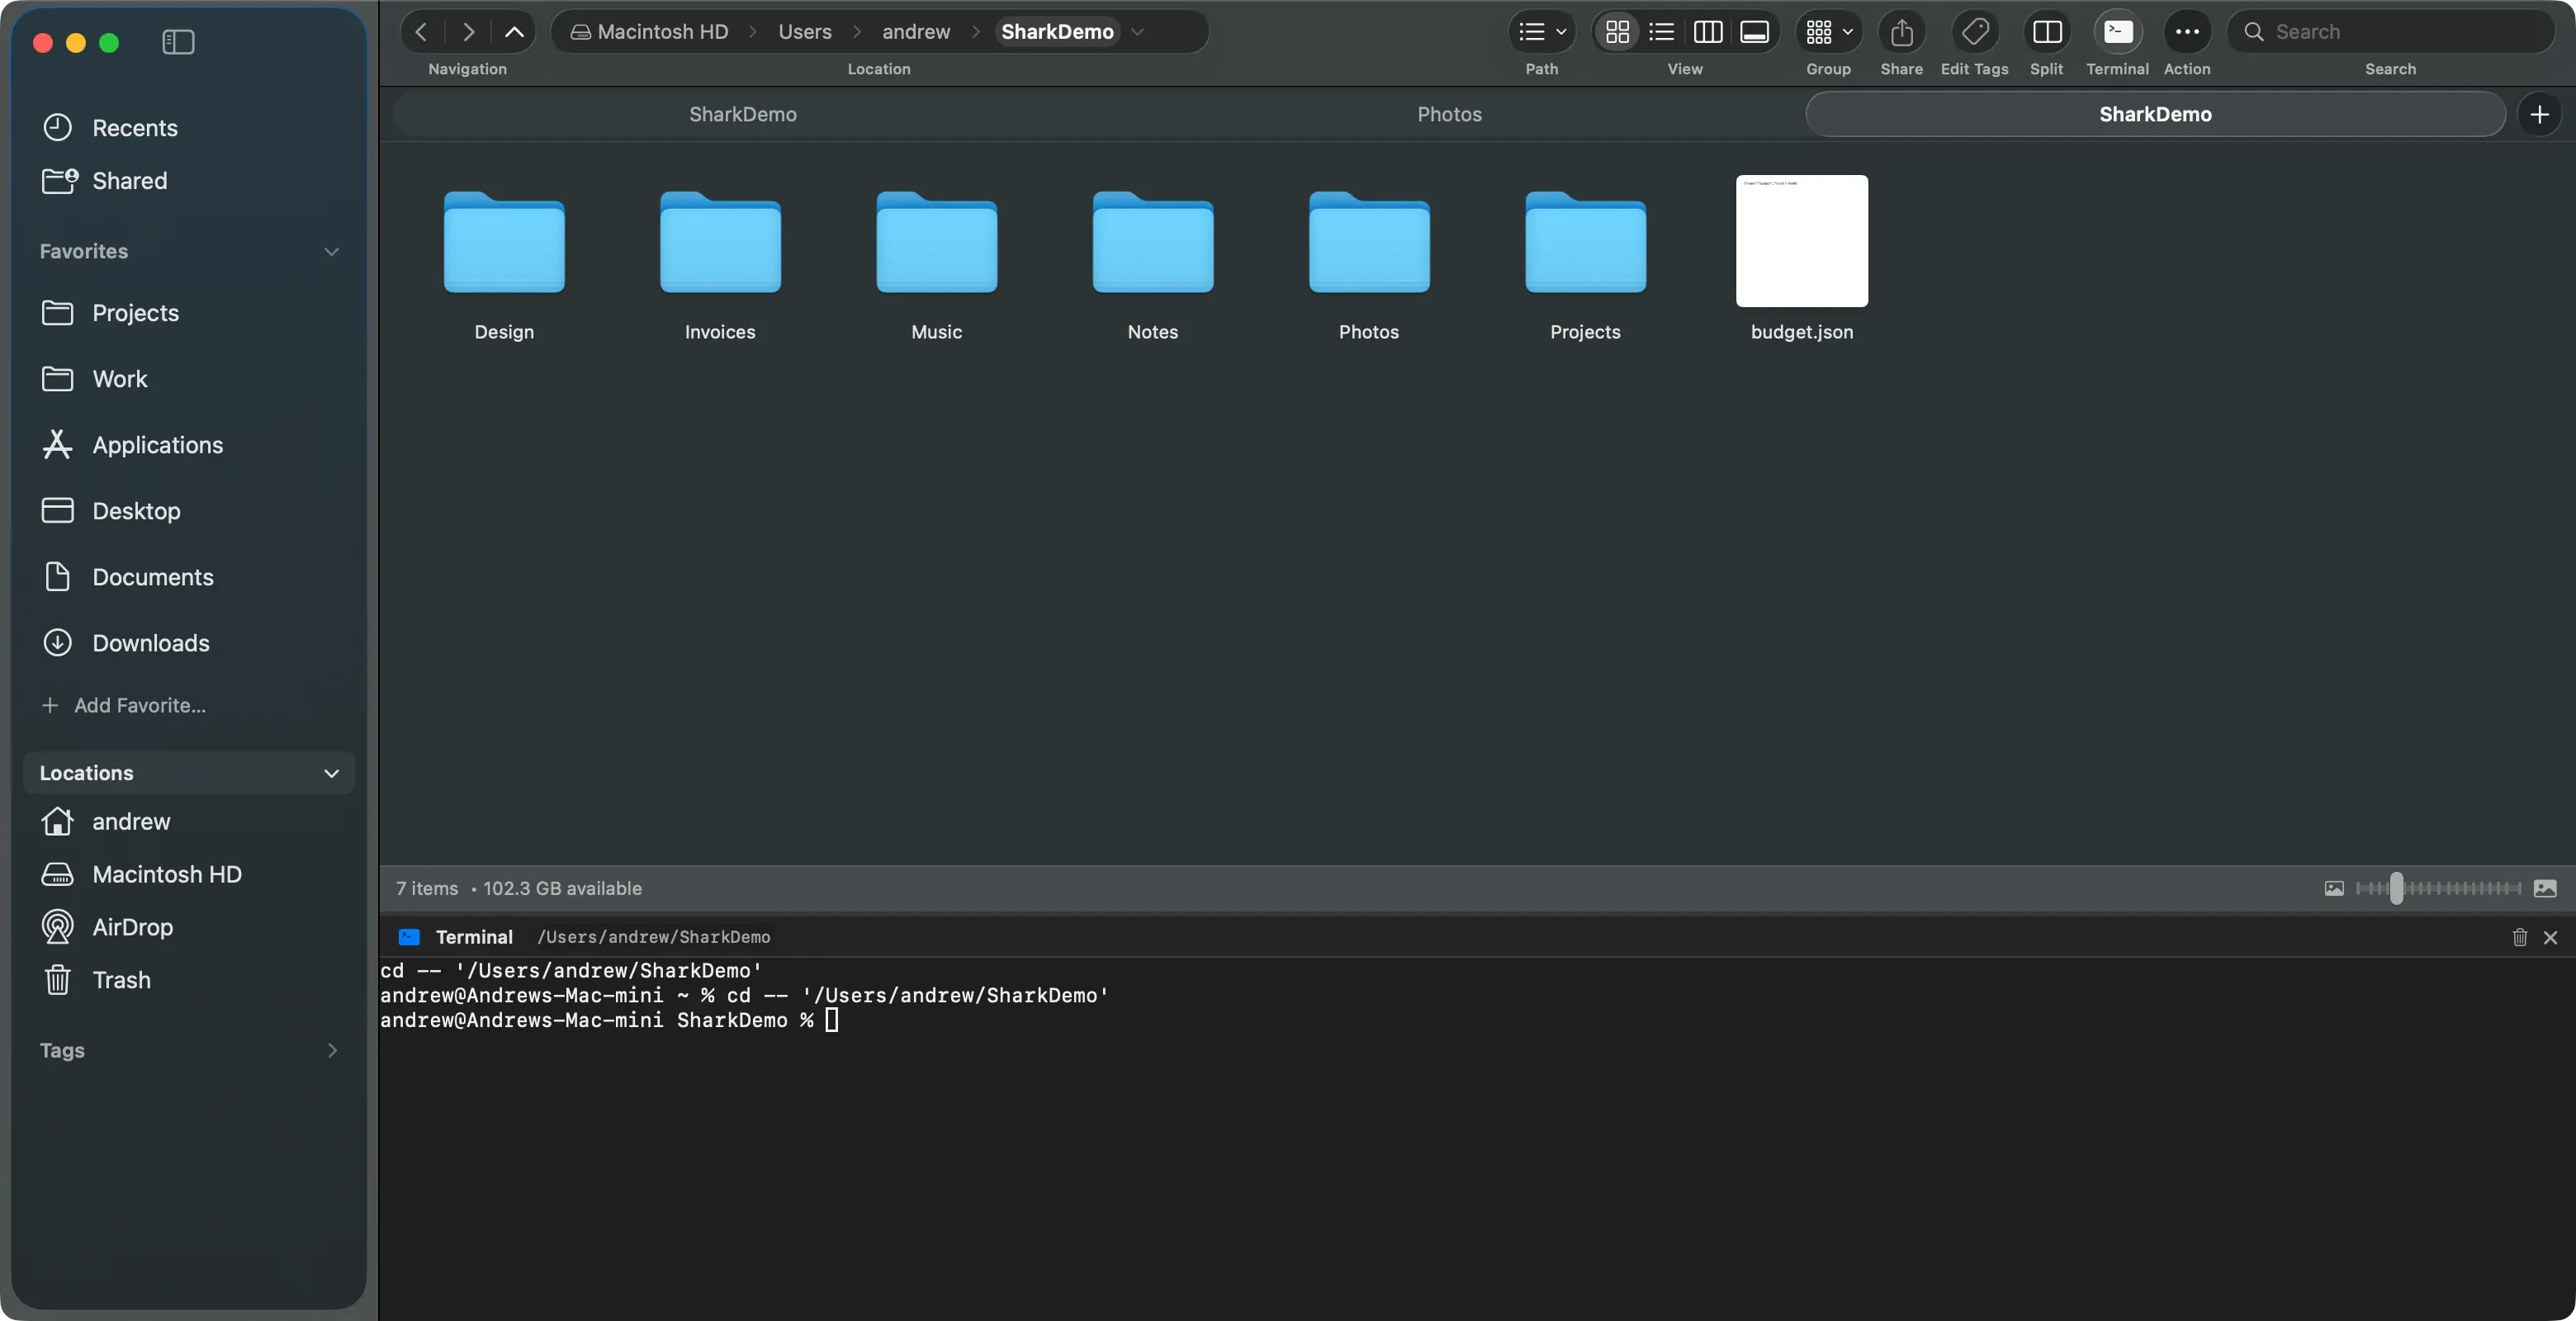Screen dimensions: 2576x1321
Task: Switch to gallery view
Action: 1754,32
